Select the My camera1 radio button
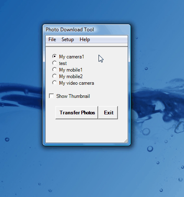The image size is (184, 197). click(x=54, y=56)
